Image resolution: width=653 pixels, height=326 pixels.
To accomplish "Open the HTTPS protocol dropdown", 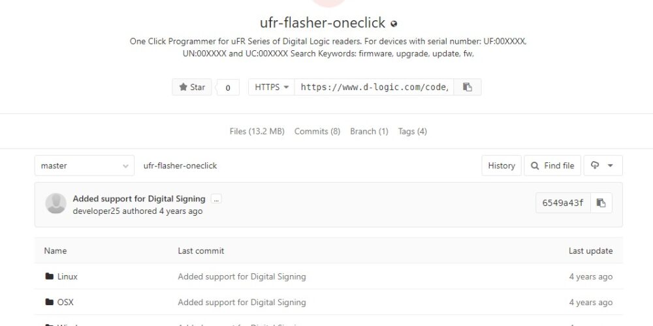I will tap(272, 87).
